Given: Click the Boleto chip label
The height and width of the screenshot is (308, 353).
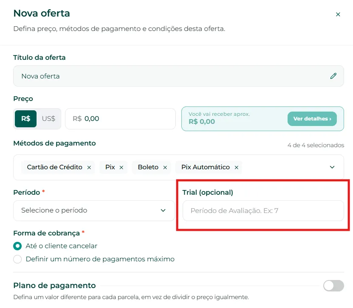Looking at the screenshot, I should click(148, 167).
